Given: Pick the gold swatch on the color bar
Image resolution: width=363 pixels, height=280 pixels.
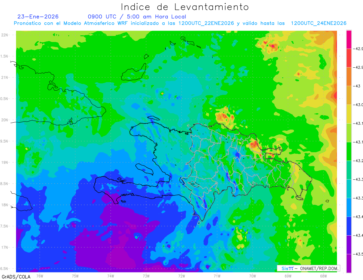Looking at the screenshot, I should (x=349, y=95).
